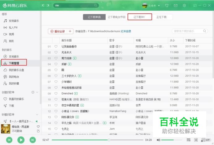Sort by 音乐标题 column header

[x=66, y=40]
